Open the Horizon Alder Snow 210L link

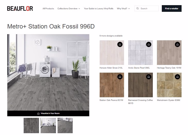(111, 68)
